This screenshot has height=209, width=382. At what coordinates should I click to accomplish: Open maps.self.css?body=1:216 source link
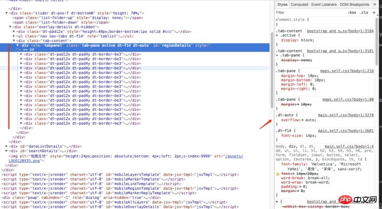coord(347,71)
